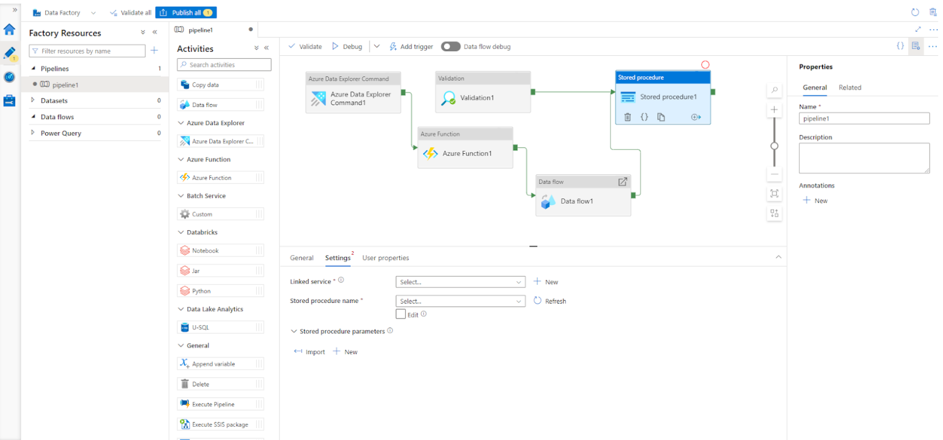The width and height of the screenshot is (943, 440).
Task: Collapse Factory Resources panel with double left arrow
Action: point(155,32)
